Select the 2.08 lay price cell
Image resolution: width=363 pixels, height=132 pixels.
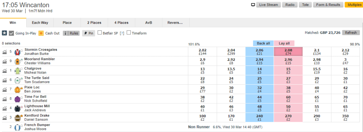coord(288,52)
